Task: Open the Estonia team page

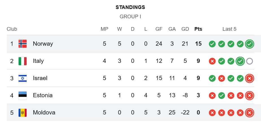Action: (x=43, y=95)
